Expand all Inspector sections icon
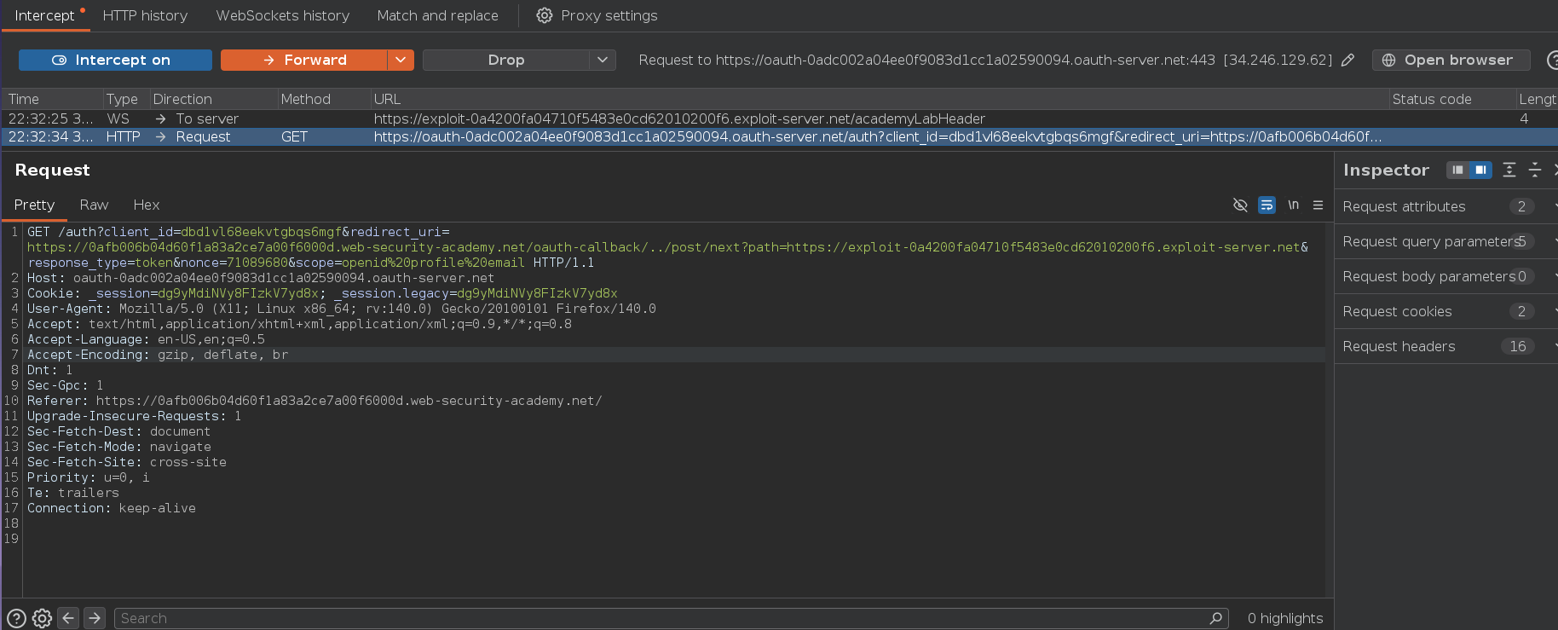 point(1509,170)
